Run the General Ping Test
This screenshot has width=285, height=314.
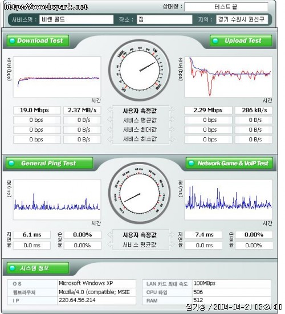(x=50, y=163)
